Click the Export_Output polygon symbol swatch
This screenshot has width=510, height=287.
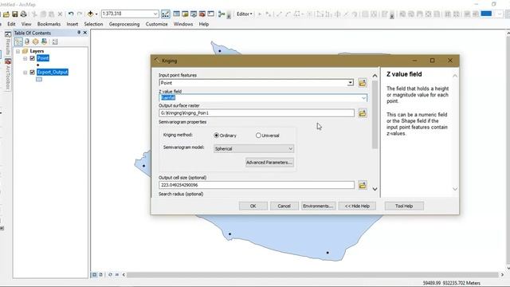pos(39,79)
